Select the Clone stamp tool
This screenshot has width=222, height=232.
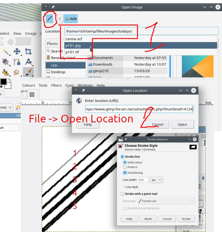(6, 72)
